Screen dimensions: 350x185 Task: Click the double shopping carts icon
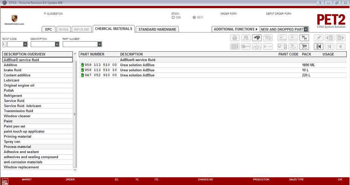(x=304, y=38)
